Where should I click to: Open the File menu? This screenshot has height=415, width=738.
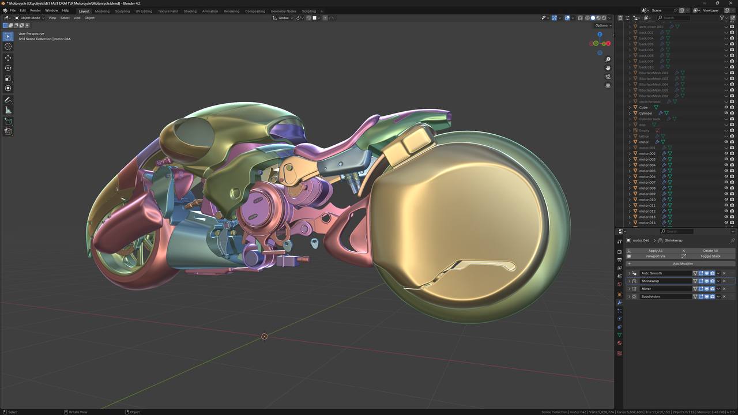pos(13,10)
